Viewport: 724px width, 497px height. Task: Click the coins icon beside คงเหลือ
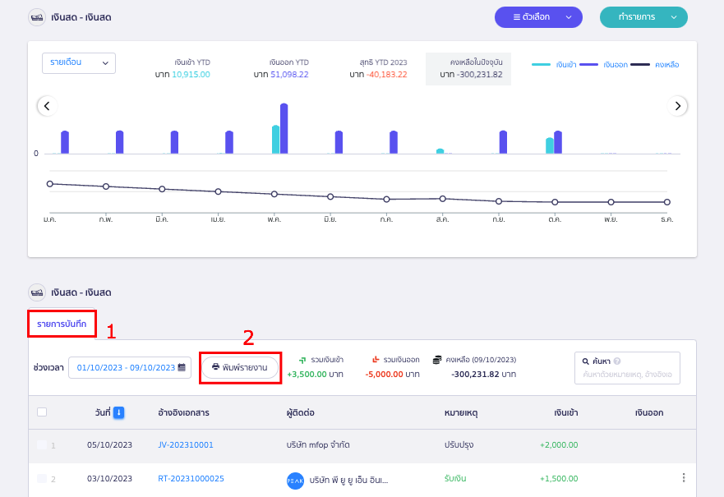point(437,360)
